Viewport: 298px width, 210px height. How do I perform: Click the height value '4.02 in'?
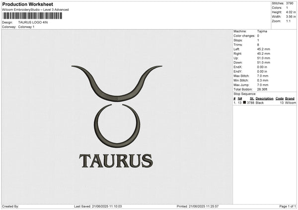point(291,12)
